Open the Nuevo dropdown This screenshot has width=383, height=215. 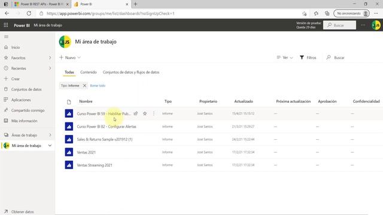coord(70,57)
